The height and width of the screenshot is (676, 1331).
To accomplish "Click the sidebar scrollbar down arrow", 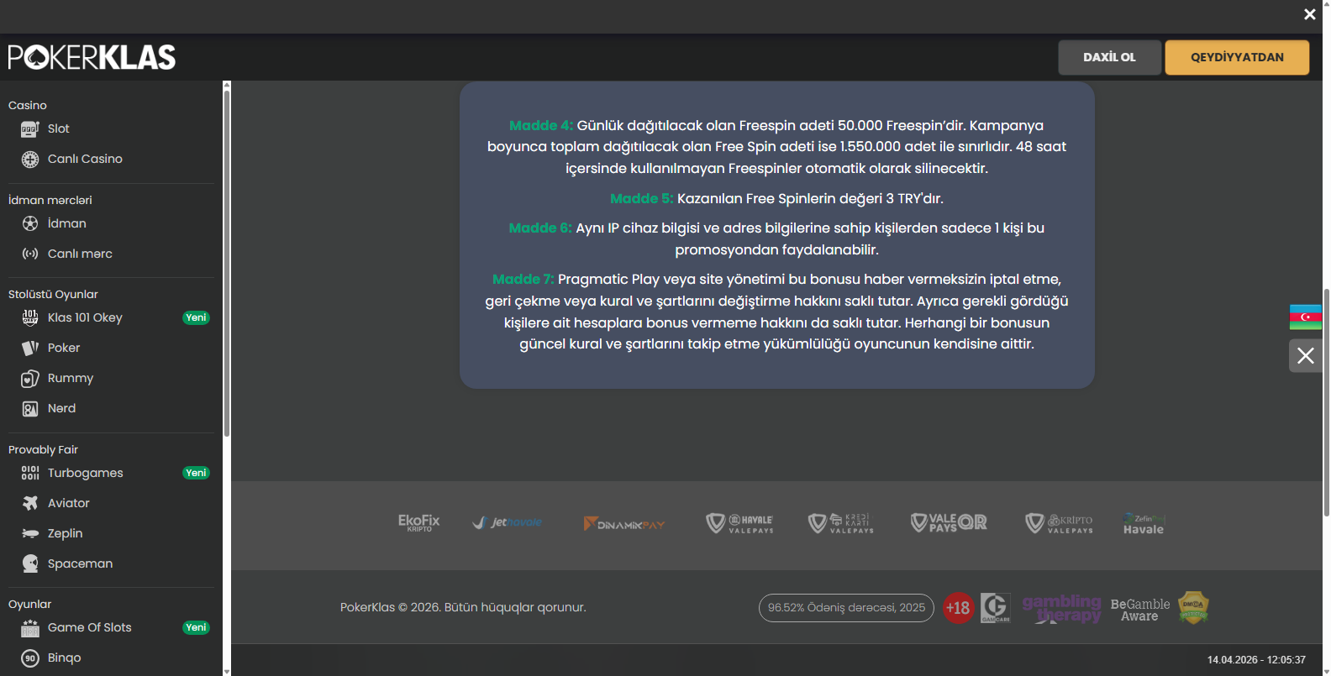I will (226, 672).
